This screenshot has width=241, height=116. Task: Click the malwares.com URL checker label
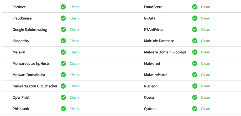pos(35,86)
